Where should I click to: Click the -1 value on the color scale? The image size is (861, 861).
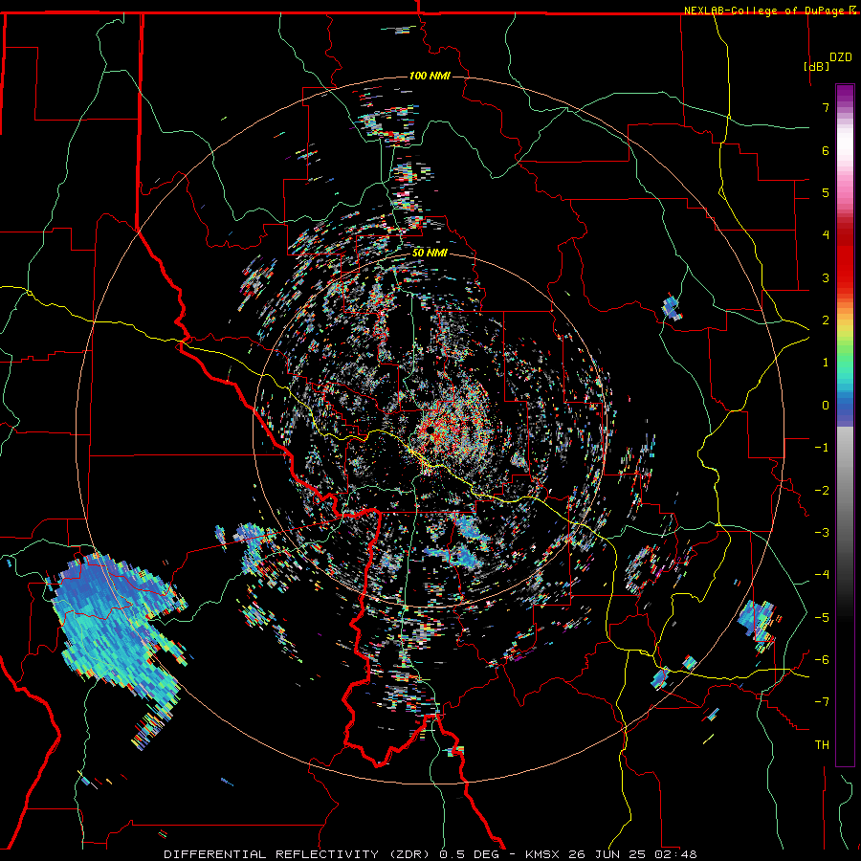pyautogui.click(x=822, y=448)
